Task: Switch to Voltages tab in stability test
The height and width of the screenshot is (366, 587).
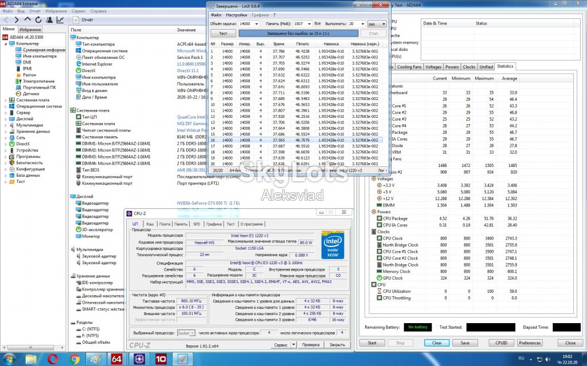Action: 433,67
